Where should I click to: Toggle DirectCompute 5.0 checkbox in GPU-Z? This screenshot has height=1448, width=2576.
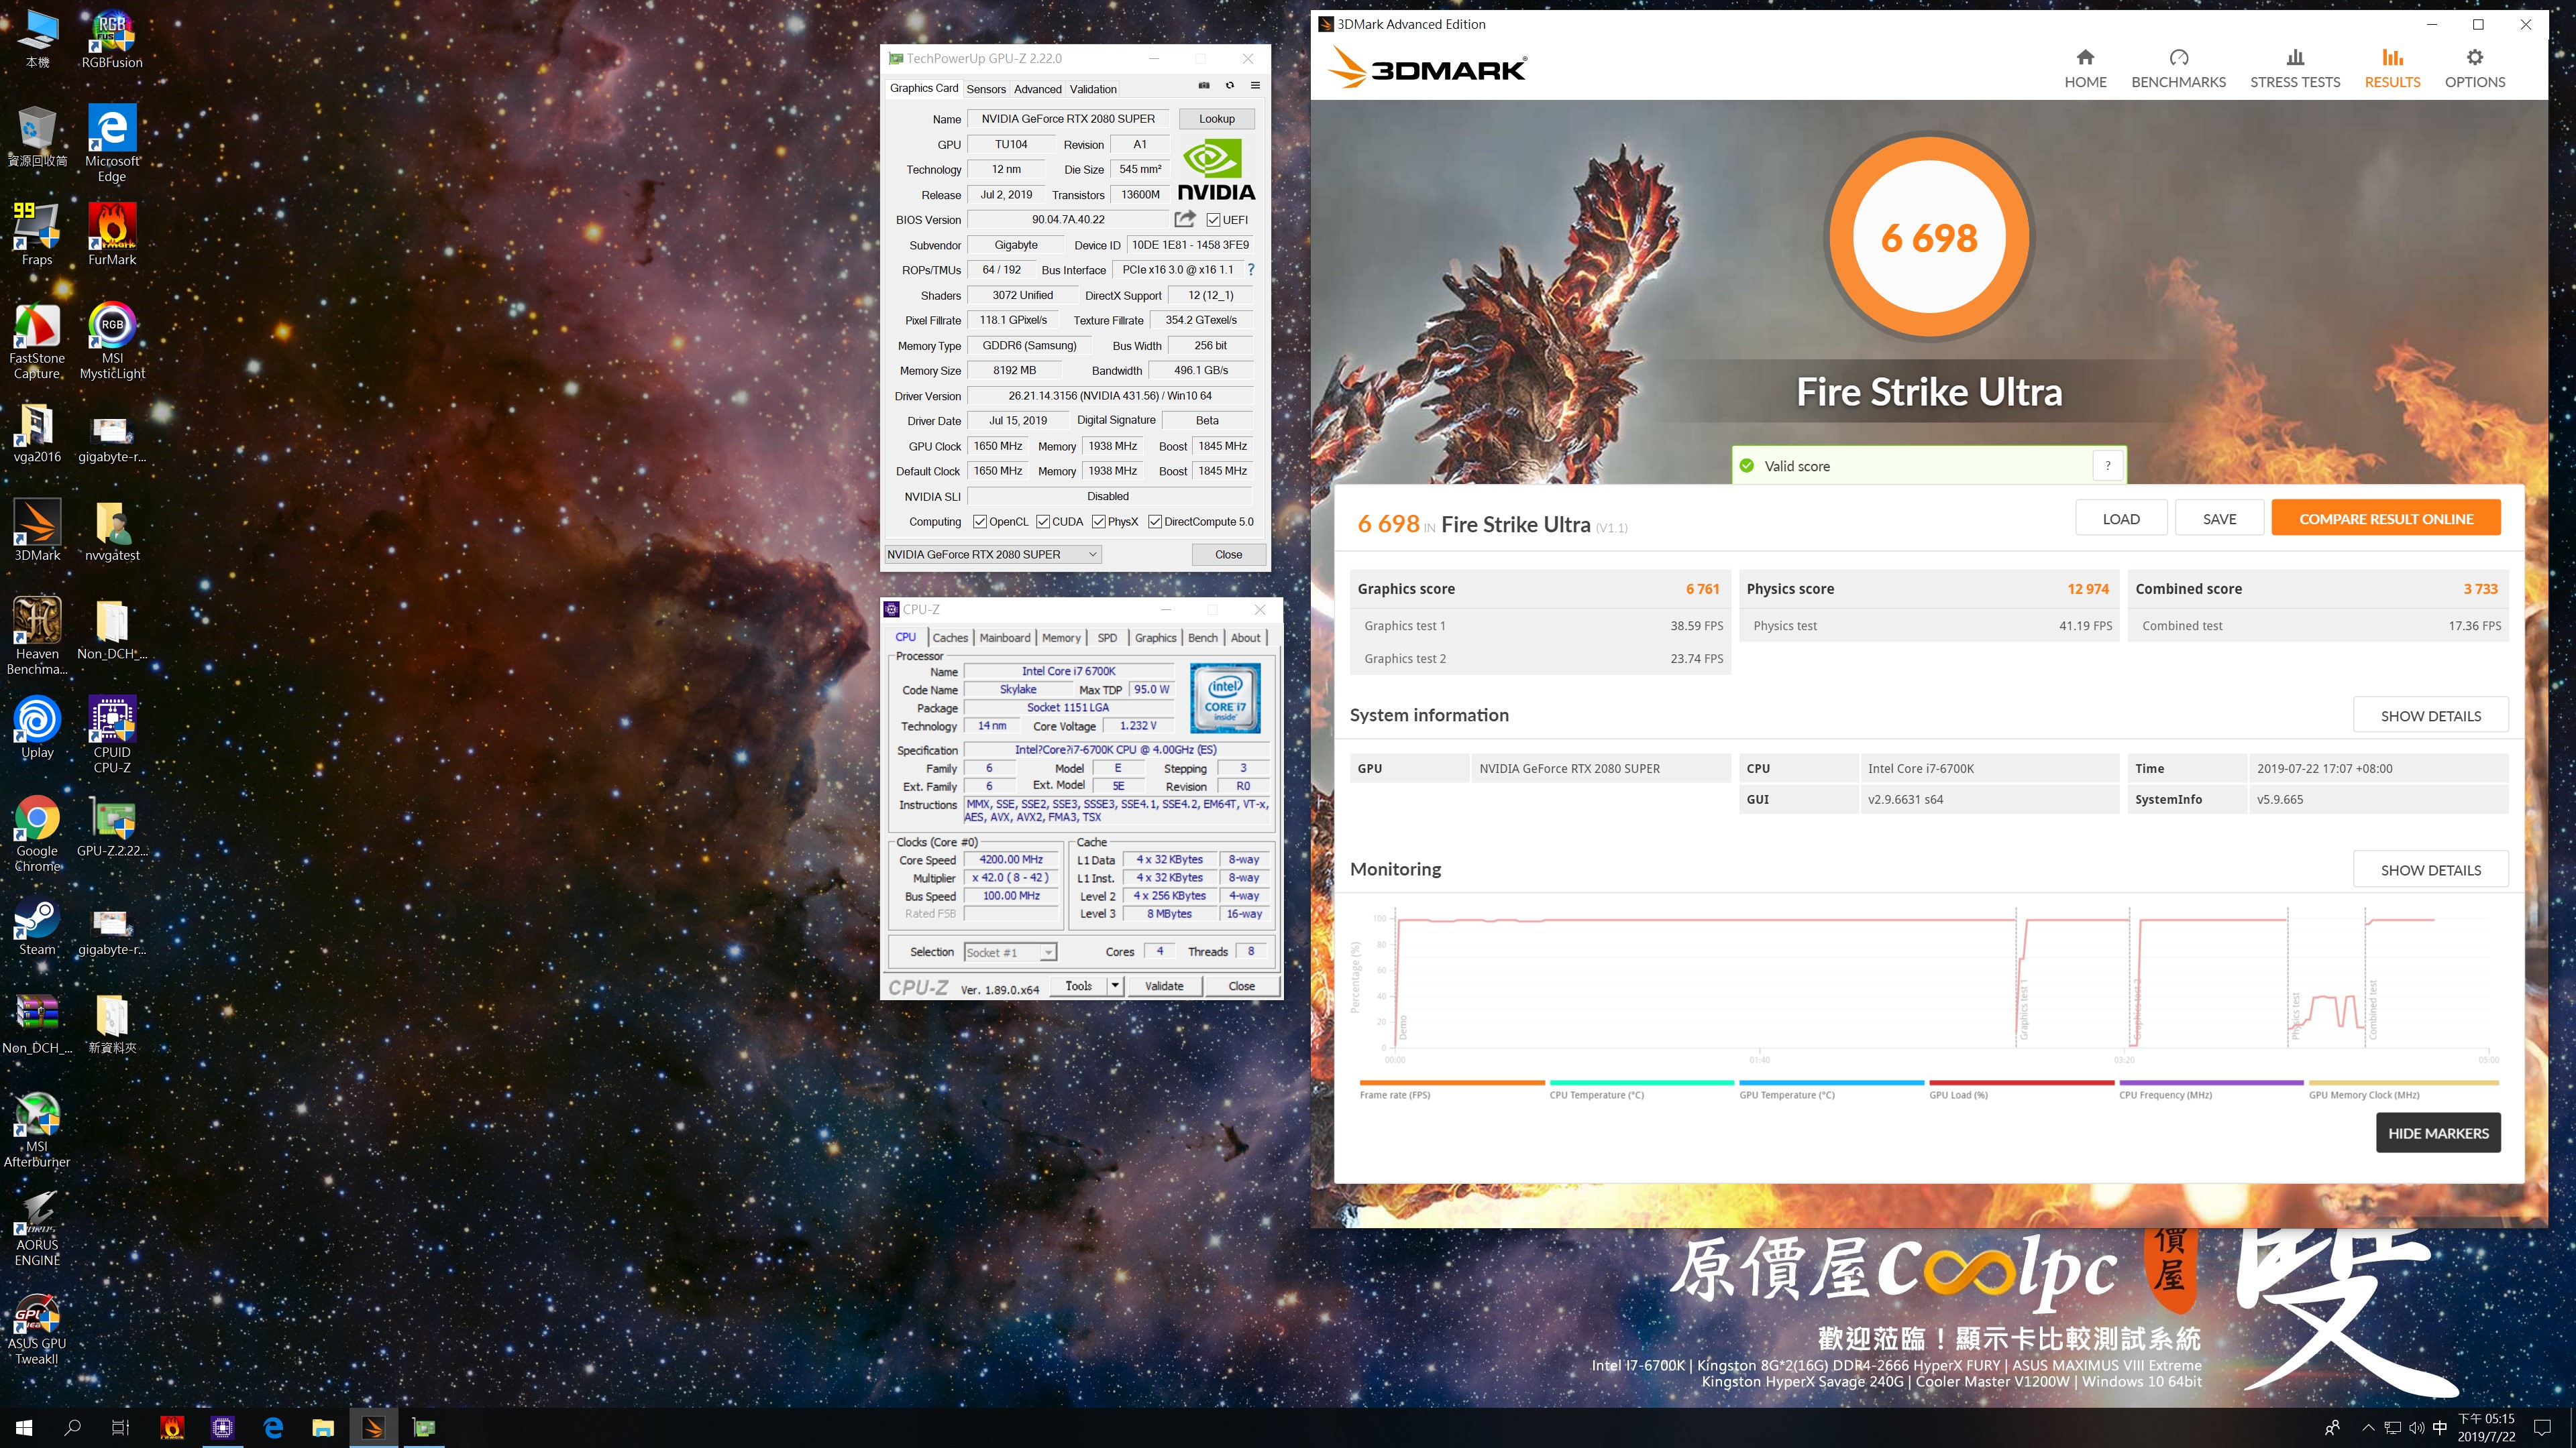pos(1155,522)
